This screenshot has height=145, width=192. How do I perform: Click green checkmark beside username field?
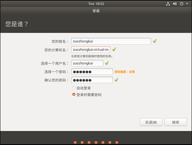pos(107,63)
